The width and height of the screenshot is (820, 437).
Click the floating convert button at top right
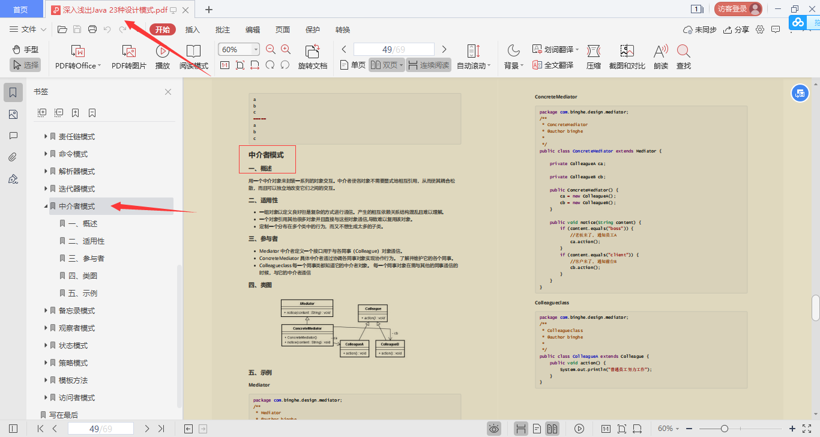click(799, 92)
